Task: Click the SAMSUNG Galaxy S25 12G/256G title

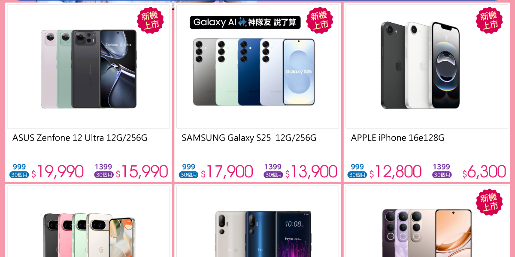Action: (x=249, y=138)
